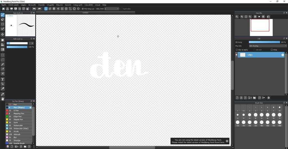Undock the Hoa tiêu navigator panel
Image resolution: width=288 pixels, height=149 pixels.
click(284, 13)
